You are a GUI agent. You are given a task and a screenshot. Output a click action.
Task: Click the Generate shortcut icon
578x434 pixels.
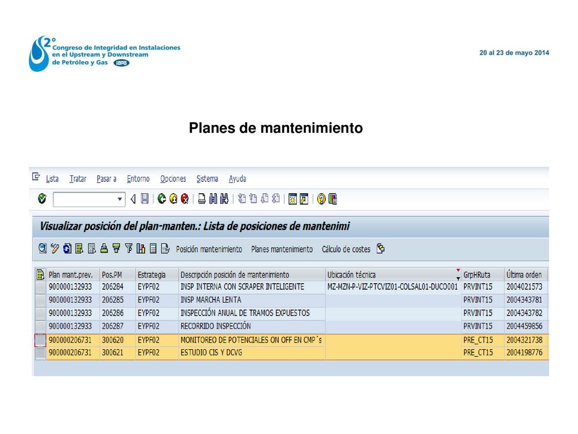tap(304, 199)
